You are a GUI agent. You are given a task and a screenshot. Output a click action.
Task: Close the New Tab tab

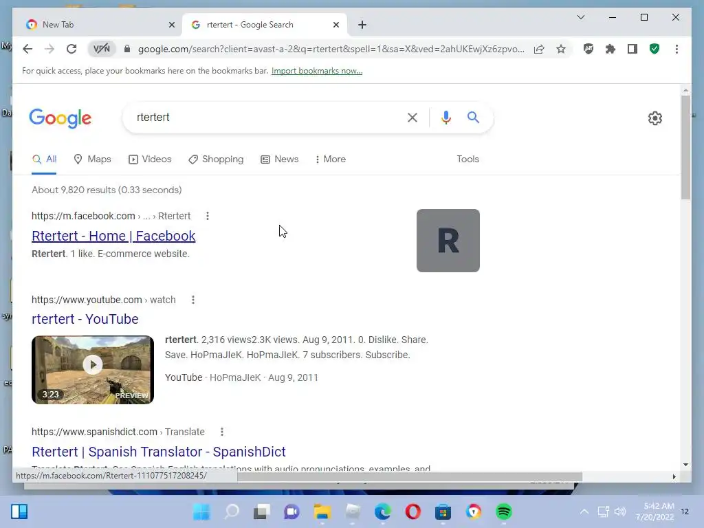click(x=171, y=25)
